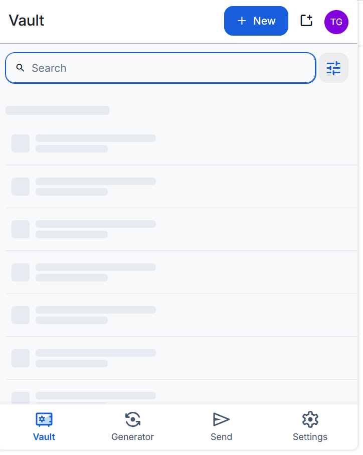Open the TG account avatar menu
The width and height of the screenshot is (363, 455).
[x=336, y=22]
